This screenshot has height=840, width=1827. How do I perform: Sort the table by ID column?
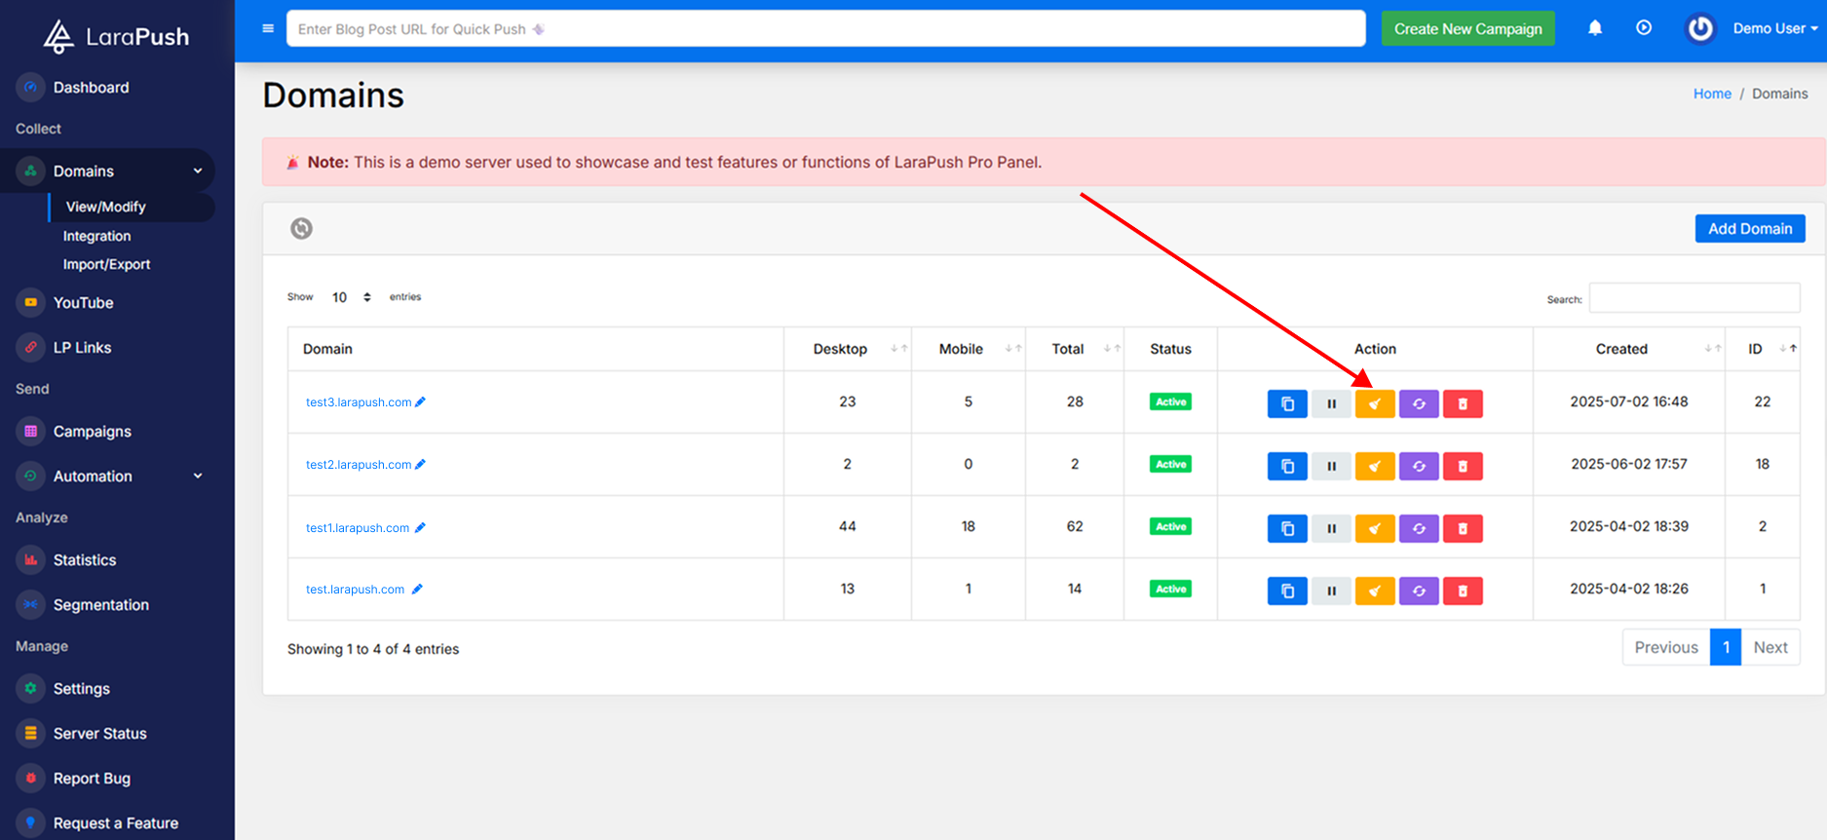tap(1763, 349)
